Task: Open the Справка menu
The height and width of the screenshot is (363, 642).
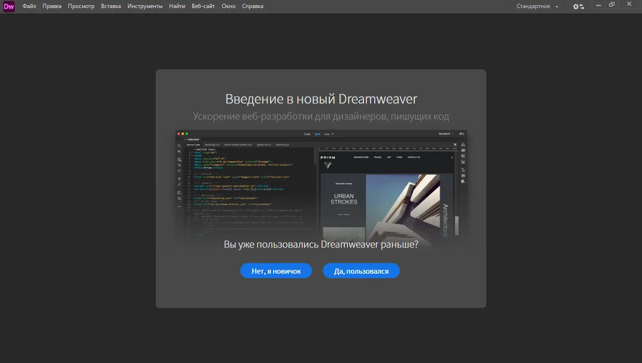Action: (252, 6)
